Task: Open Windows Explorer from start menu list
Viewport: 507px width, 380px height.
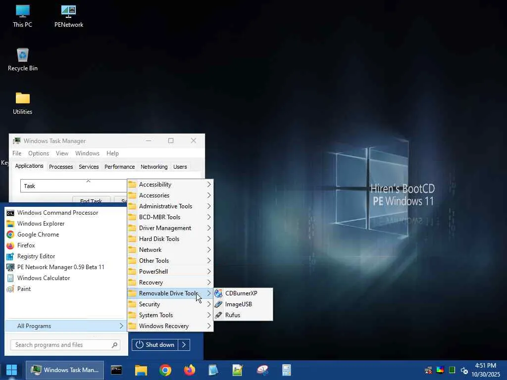Action: [x=66, y=224]
